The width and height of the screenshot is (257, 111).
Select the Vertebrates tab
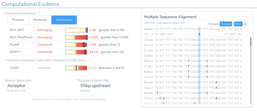pyautogui.click(x=64, y=20)
